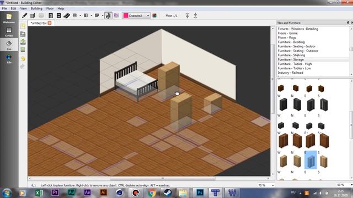
Task: Go down one floor
Action: pyautogui.click(x=195, y=15)
